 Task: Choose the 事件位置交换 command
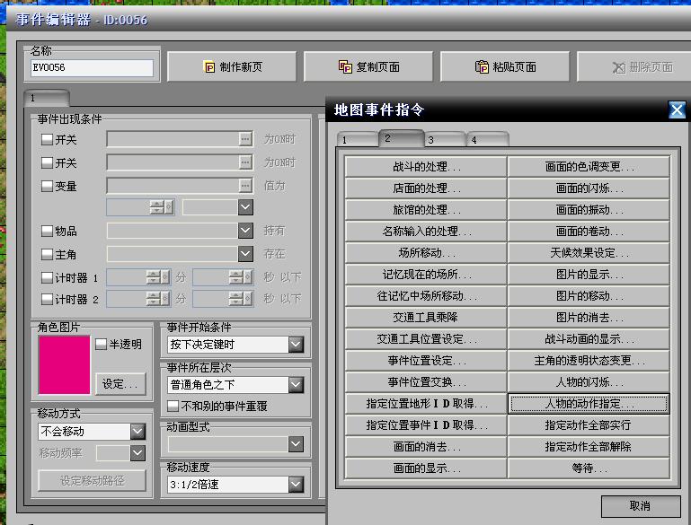point(426,382)
